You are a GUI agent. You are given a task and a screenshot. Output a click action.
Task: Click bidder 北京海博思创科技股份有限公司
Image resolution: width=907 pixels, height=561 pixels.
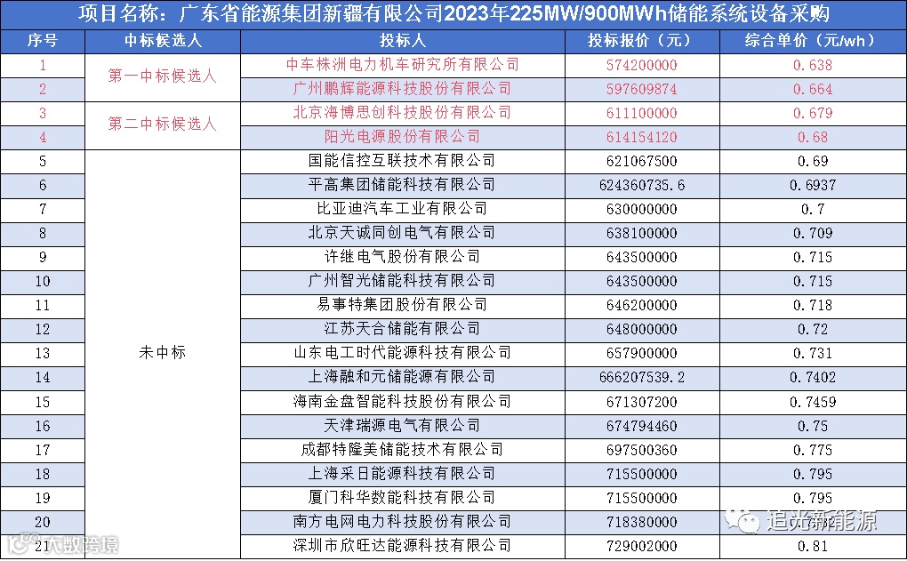click(403, 113)
